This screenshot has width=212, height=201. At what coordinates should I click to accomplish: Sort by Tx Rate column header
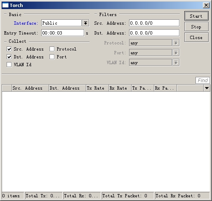pyautogui.click(x=97, y=88)
